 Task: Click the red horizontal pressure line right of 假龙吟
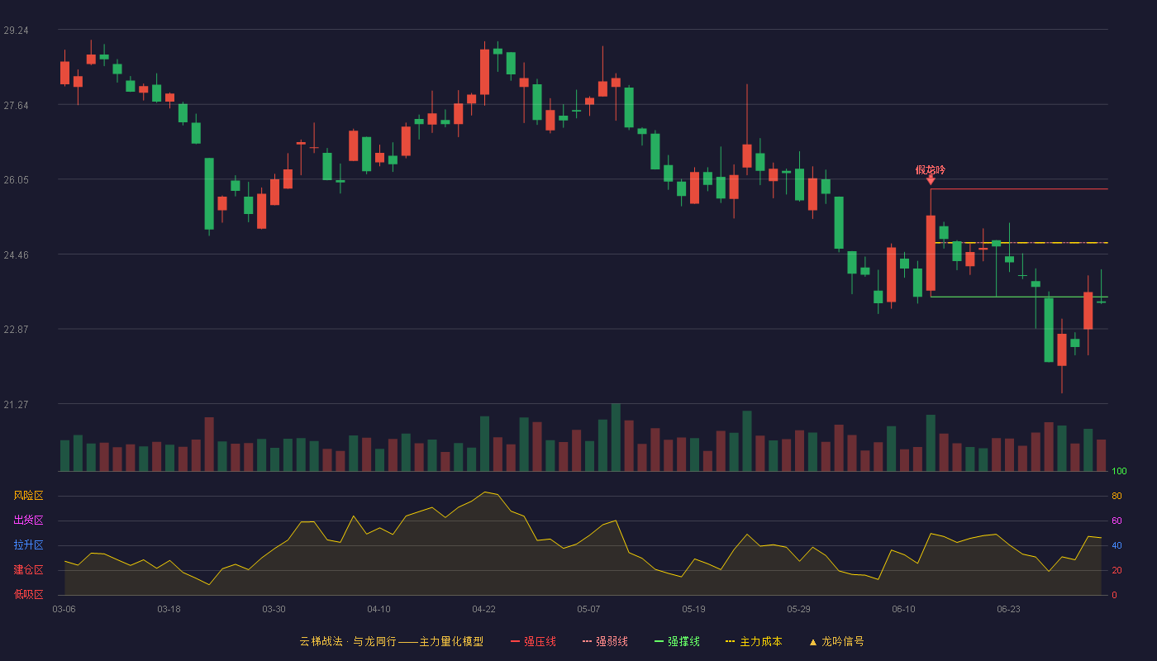tap(1019, 189)
